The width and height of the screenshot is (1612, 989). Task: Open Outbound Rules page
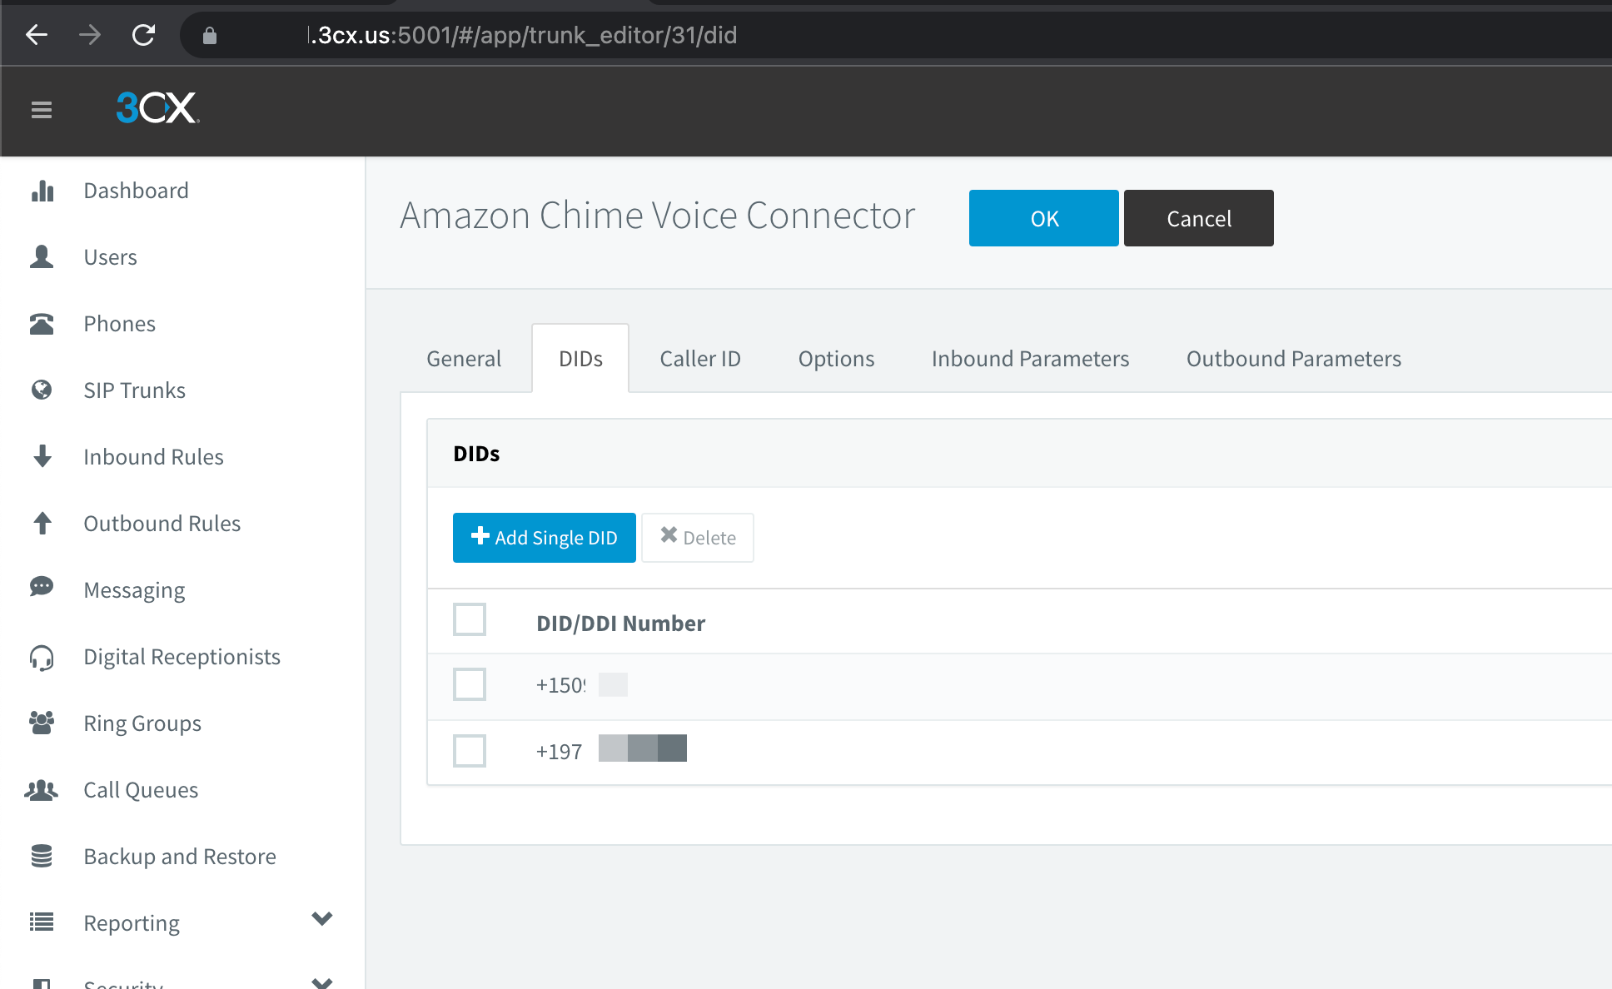point(162,524)
